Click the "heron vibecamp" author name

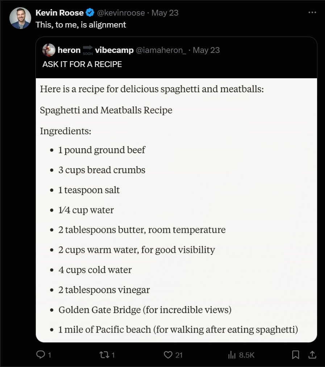click(114, 50)
